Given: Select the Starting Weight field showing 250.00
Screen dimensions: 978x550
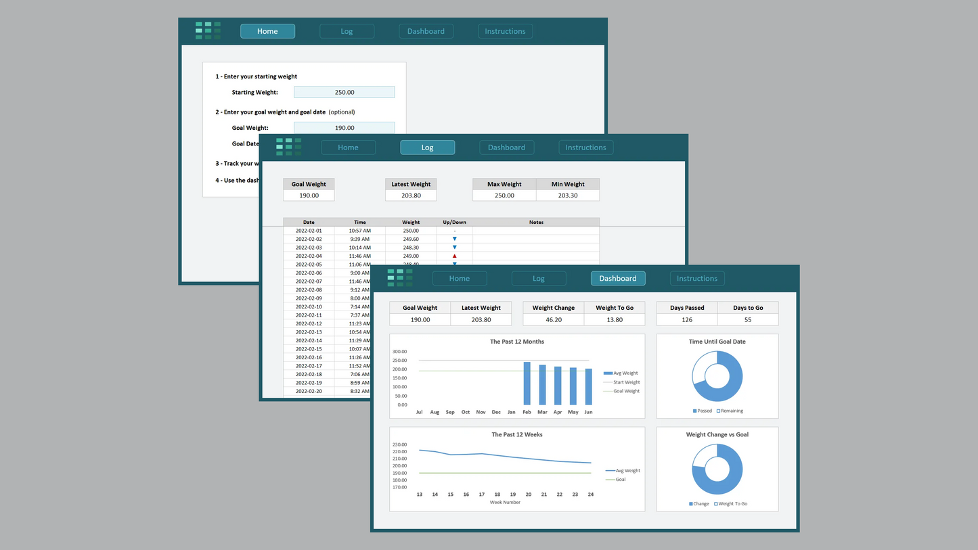Looking at the screenshot, I should click(344, 93).
